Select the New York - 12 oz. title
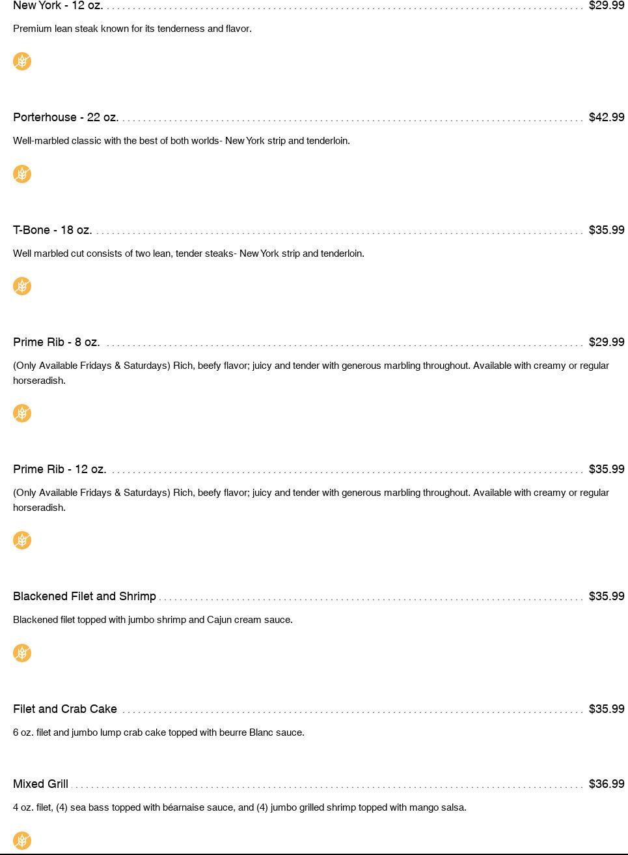The width and height of the screenshot is (628, 855). click(x=58, y=6)
